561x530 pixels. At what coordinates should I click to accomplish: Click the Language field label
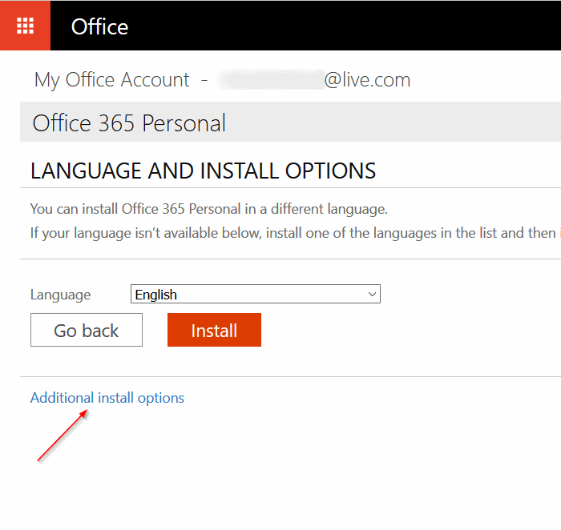click(x=60, y=295)
